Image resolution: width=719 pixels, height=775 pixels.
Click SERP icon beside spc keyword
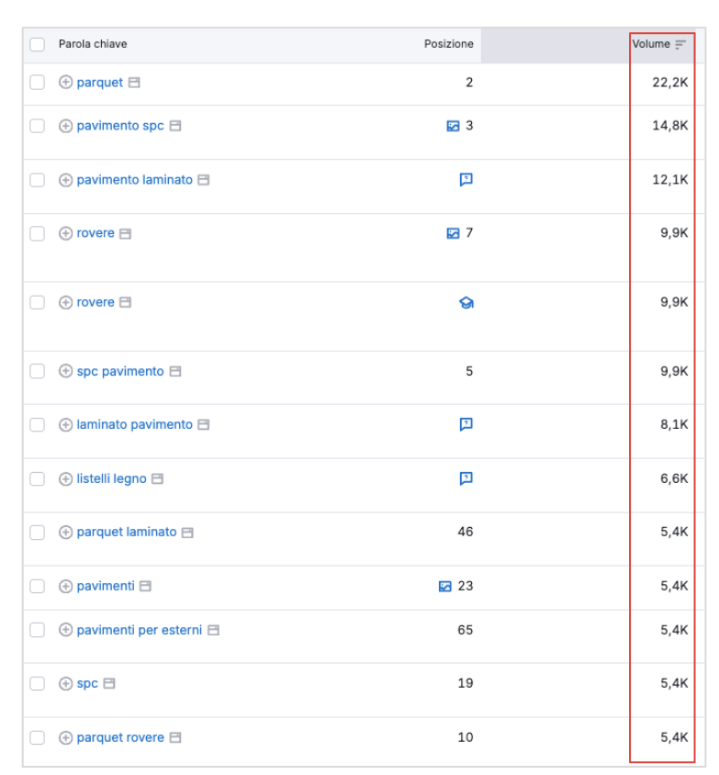coord(109,684)
